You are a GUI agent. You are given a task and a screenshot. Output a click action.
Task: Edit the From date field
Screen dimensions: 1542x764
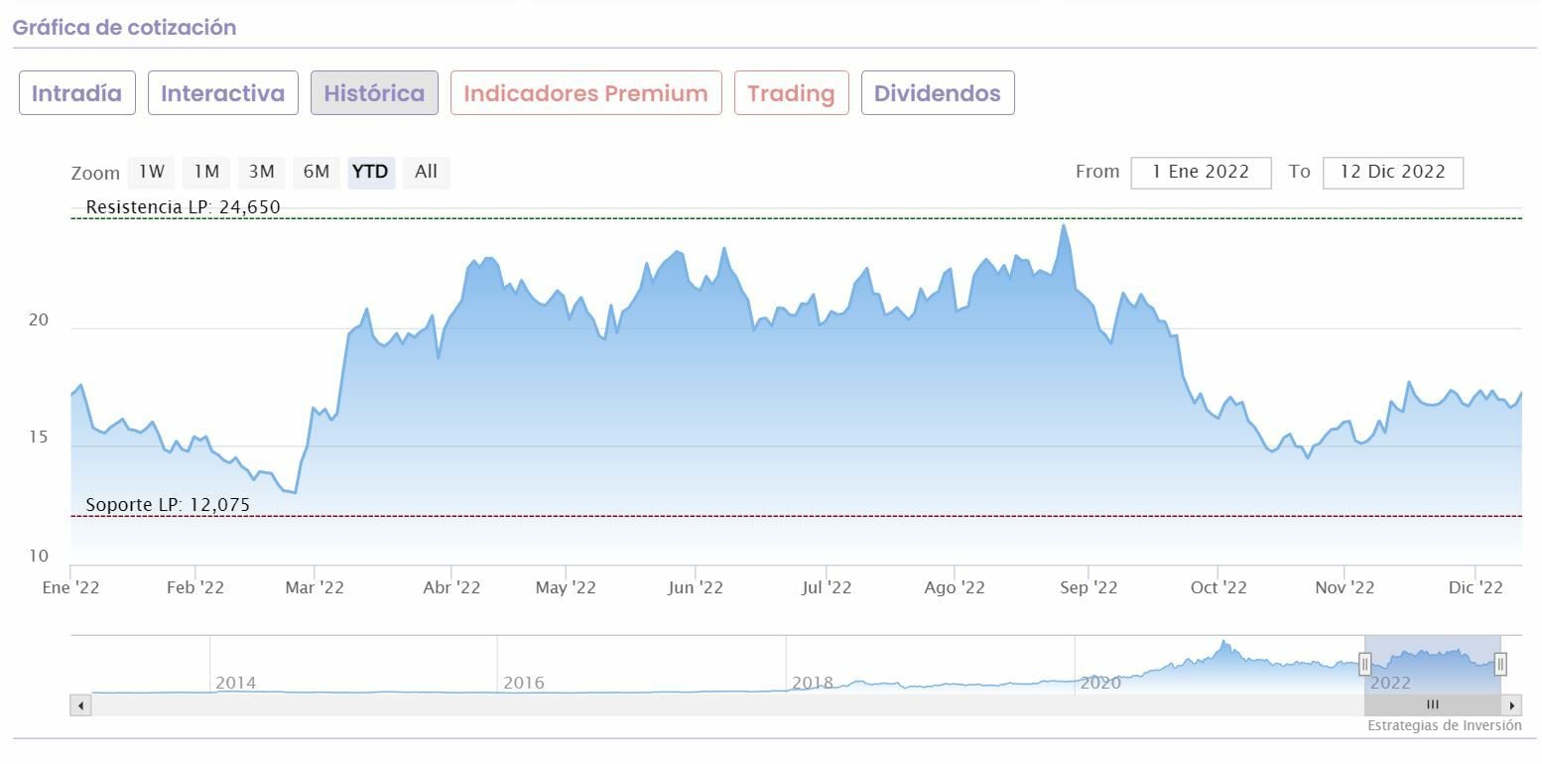(x=1201, y=172)
